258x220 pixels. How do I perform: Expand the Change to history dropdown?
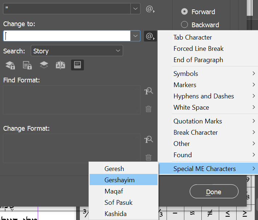pyautogui.click(x=135, y=36)
